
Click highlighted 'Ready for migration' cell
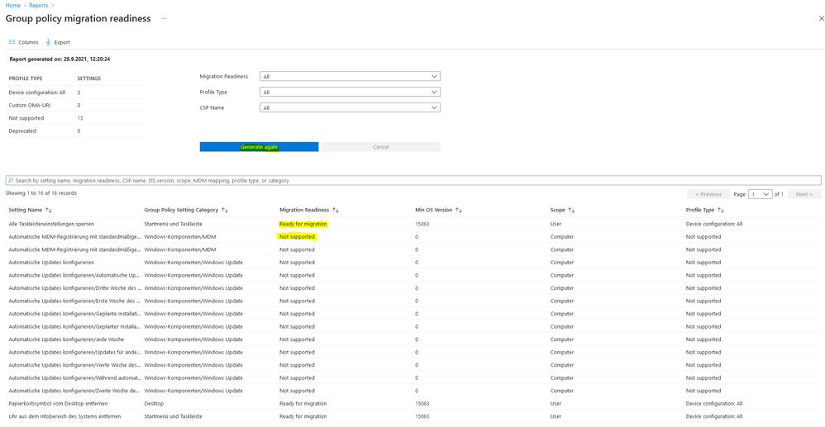303,224
